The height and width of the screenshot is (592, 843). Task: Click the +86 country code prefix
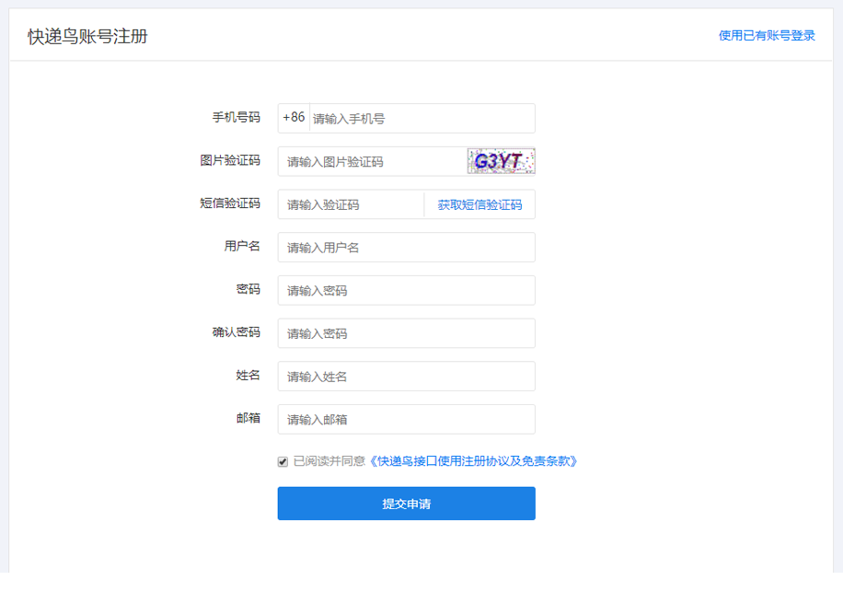294,118
